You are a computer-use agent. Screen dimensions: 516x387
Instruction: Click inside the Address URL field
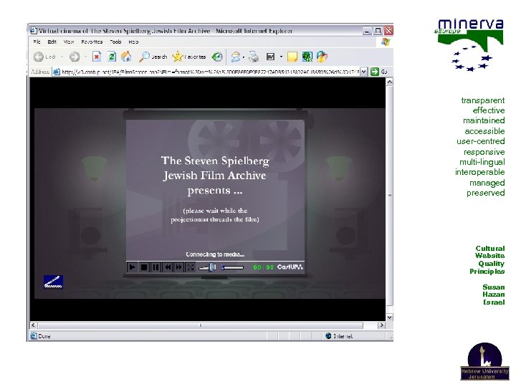pyautogui.click(x=210, y=72)
